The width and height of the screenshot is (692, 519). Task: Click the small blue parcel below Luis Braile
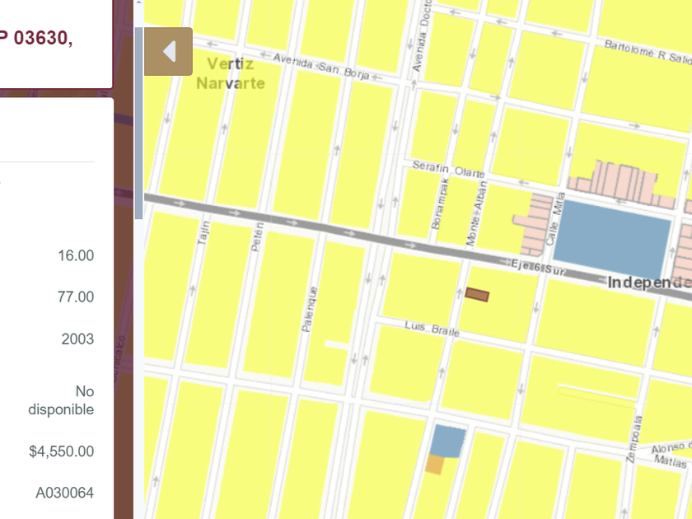447,441
